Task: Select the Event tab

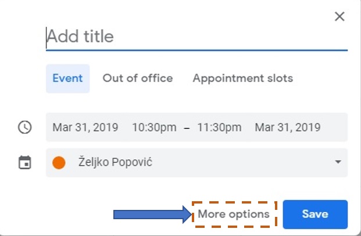Action: tap(67, 78)
